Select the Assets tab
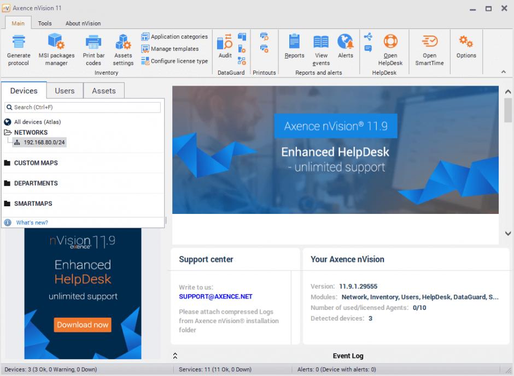The width and height of the screenshot is (514, 376). tap(104, 91)
